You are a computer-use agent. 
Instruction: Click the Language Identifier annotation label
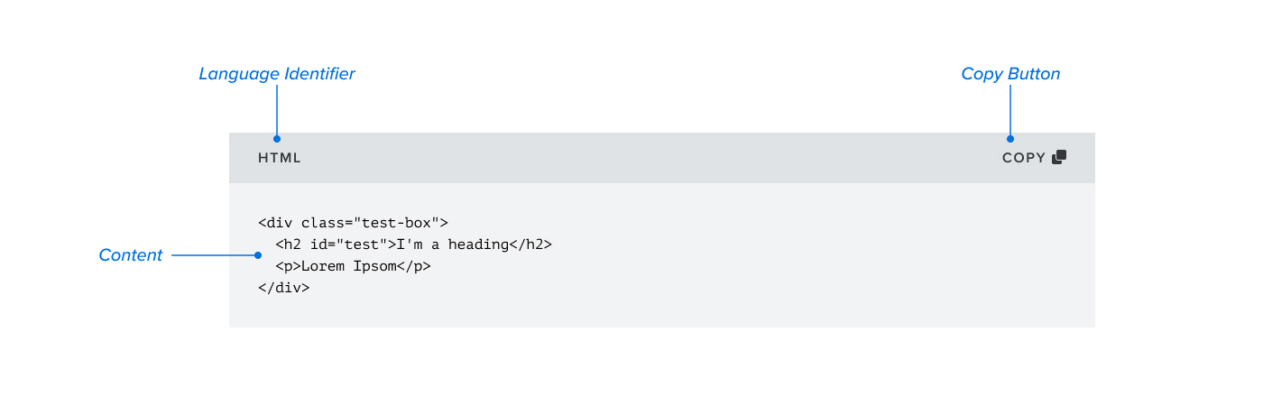(277, 74)
